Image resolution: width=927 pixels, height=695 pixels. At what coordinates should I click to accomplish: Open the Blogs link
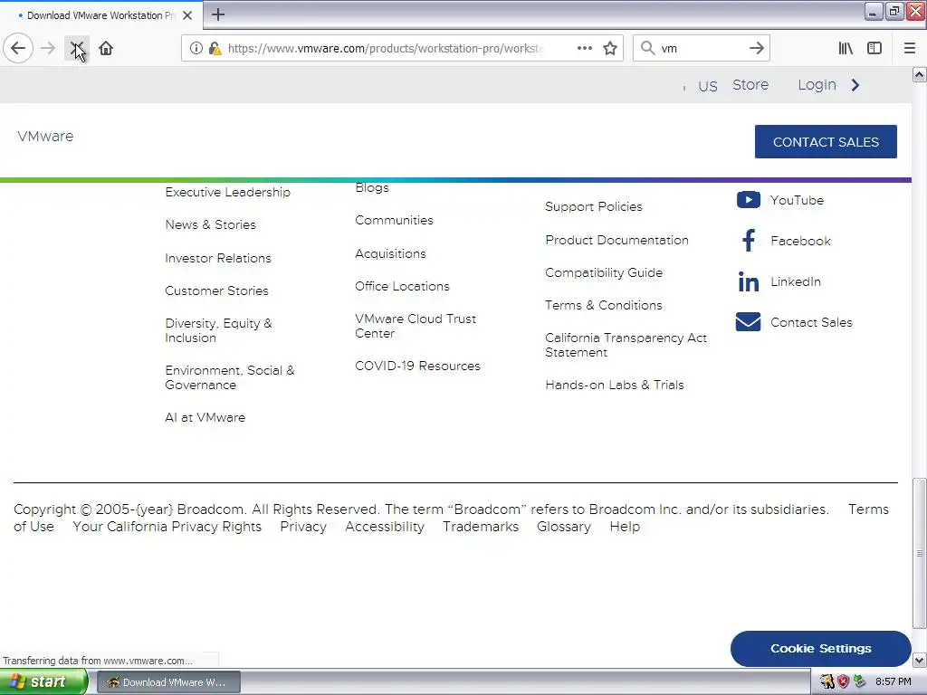pyautogui.click(x=372, y=188)
